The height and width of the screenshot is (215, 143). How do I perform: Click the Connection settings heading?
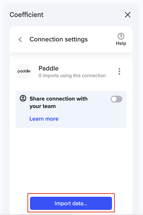click(59, 39)
